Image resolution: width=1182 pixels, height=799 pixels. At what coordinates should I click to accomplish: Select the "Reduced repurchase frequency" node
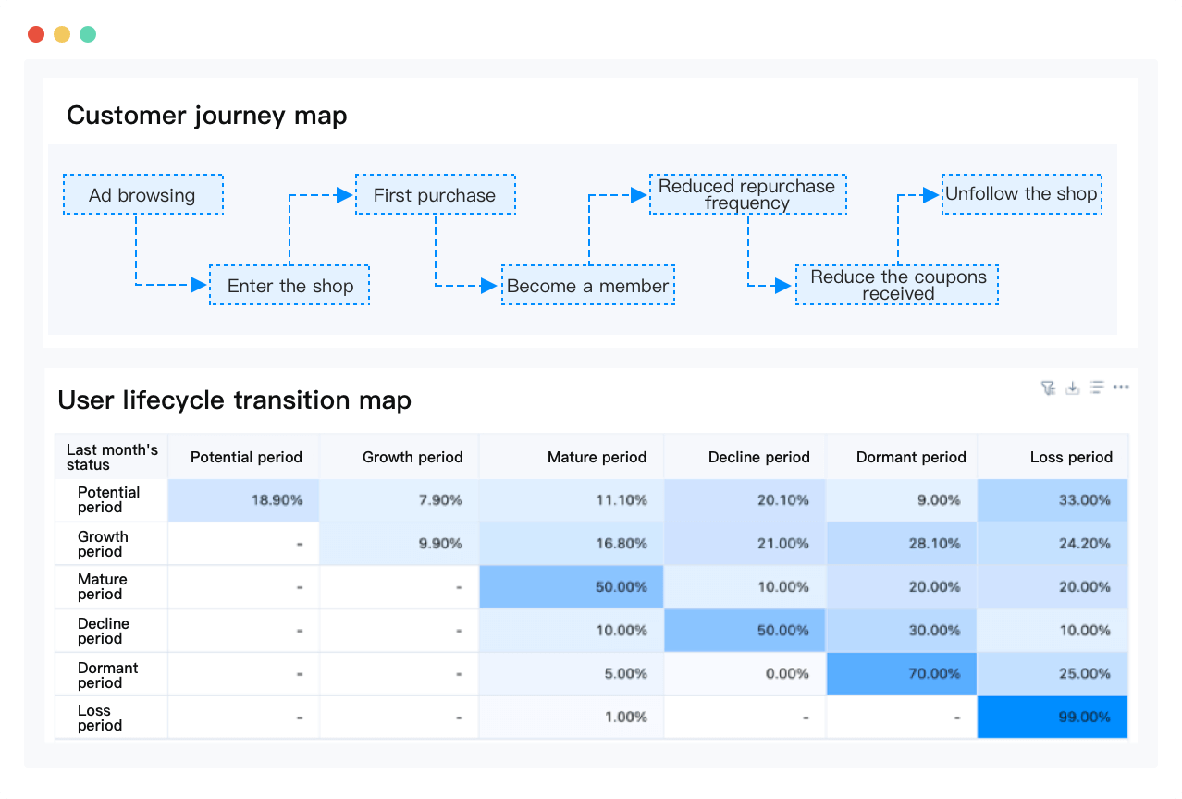747,193
